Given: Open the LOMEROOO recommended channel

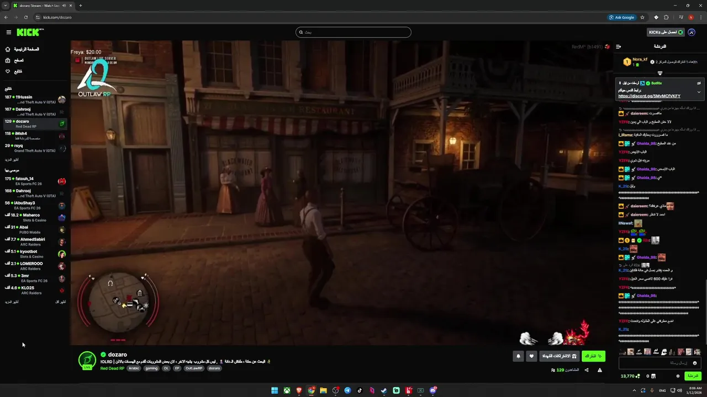Looking at the screenshot, I should pyautogui.click(x=35, y=266).
